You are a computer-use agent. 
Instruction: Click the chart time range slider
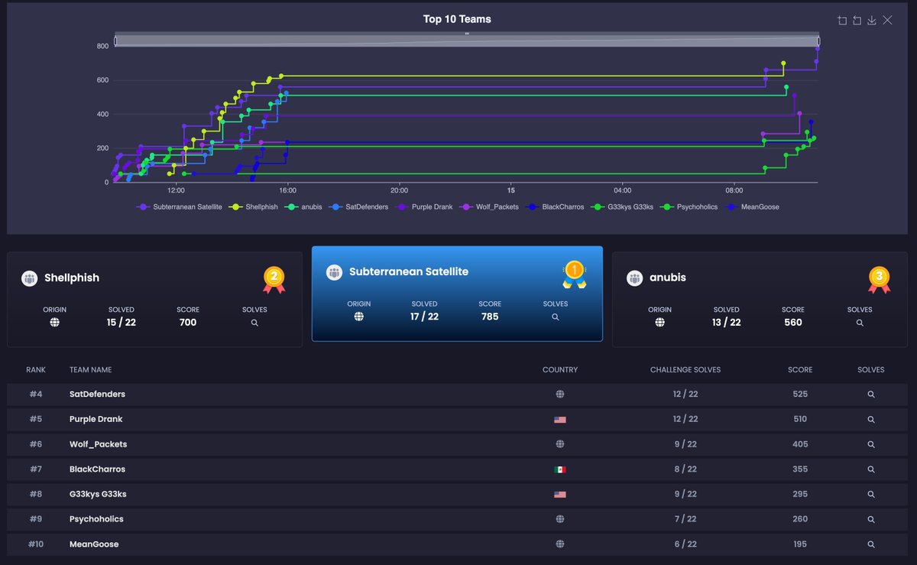(466, 37)
